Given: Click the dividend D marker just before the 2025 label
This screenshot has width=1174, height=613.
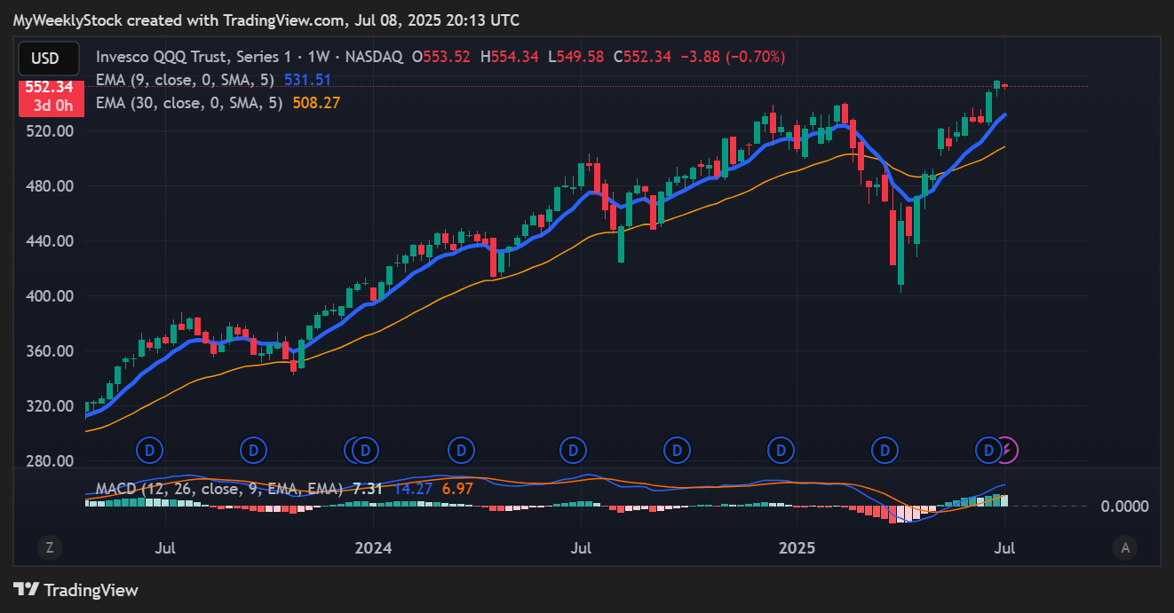Looking at the screenshot, I should (781, 450).
